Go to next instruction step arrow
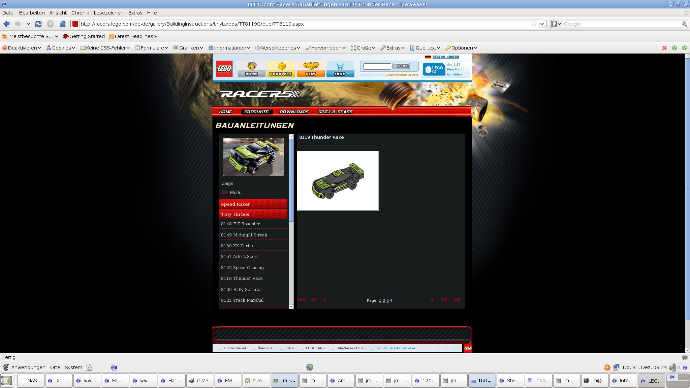Screen dimensions: 690x388 [x=432, y=300]
